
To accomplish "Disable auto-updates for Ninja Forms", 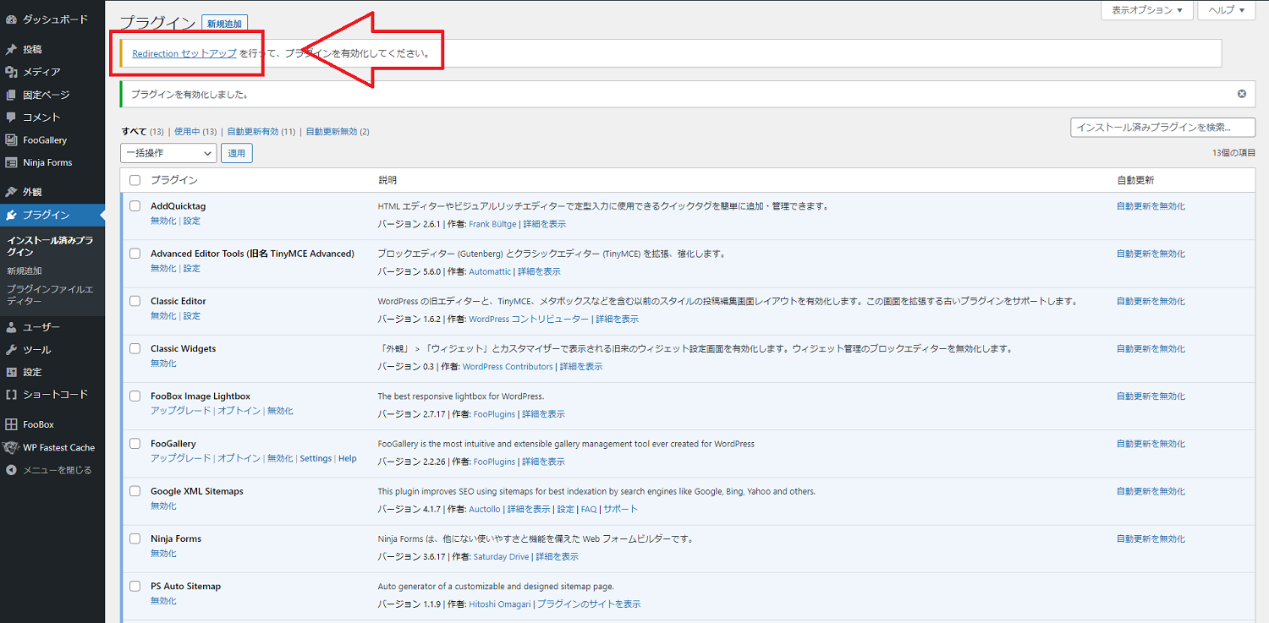I will pyautogui.click(x=1151, y=538).
